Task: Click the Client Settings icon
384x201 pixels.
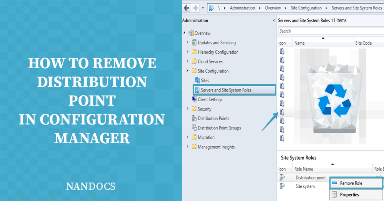Action: (x=194, y=99)
